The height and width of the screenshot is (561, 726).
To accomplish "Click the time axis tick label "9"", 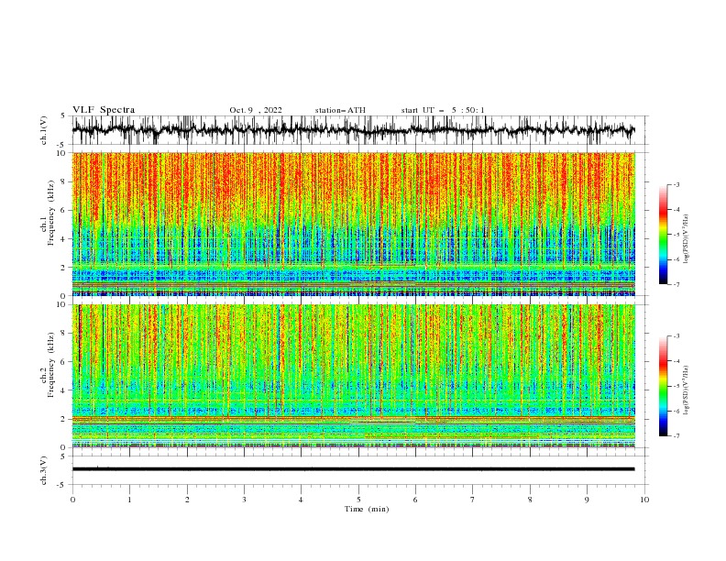I will coord(587,500).
